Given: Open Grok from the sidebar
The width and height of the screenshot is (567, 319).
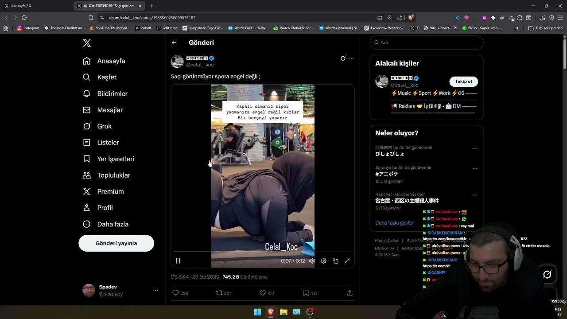Looking at the screenshot, I should [97, 126].
